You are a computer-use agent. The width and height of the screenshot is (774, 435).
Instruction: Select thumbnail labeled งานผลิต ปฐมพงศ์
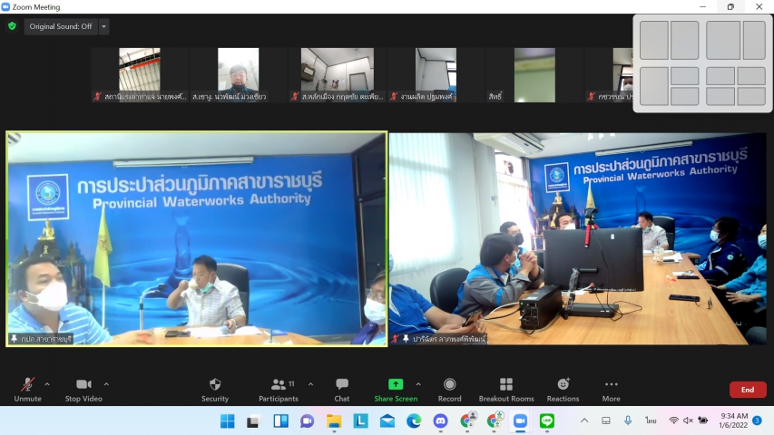436,74
